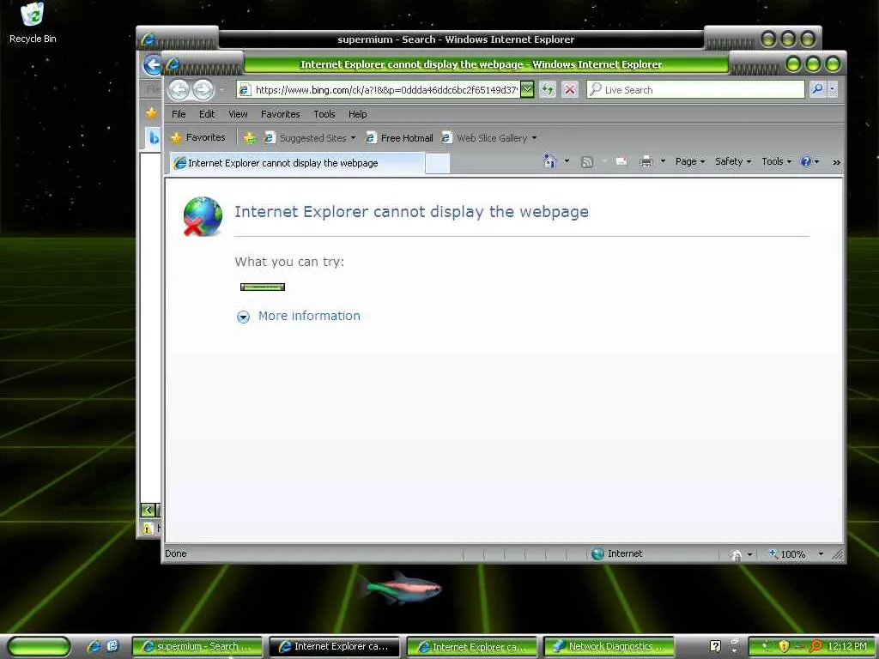Viewport: 879px width, 659px height.
Task: Click the page icon left of the URL
Action: (245, 89)
